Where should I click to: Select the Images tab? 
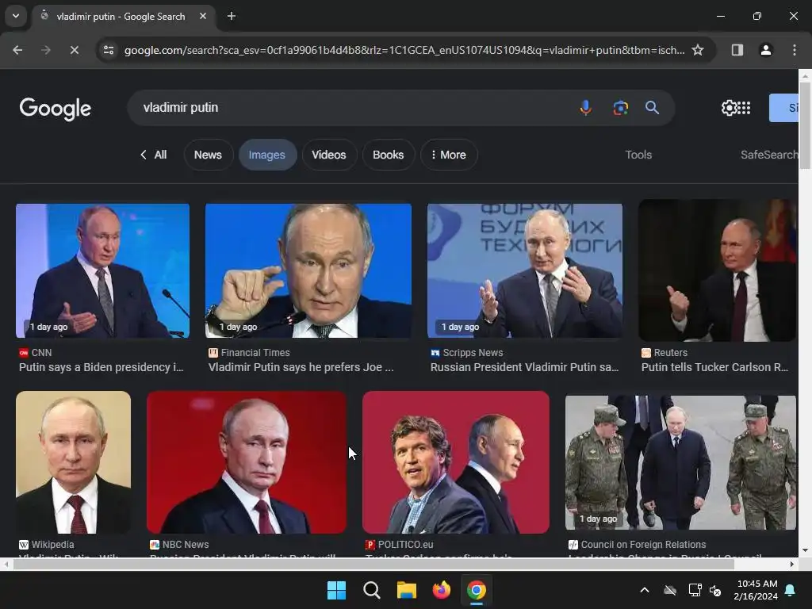pos(266,155)
